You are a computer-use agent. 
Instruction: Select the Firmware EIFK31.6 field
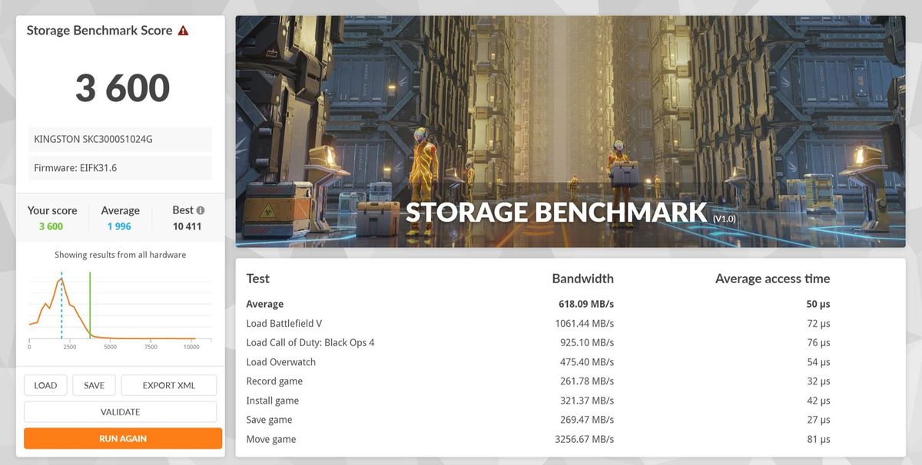(120, 168)
